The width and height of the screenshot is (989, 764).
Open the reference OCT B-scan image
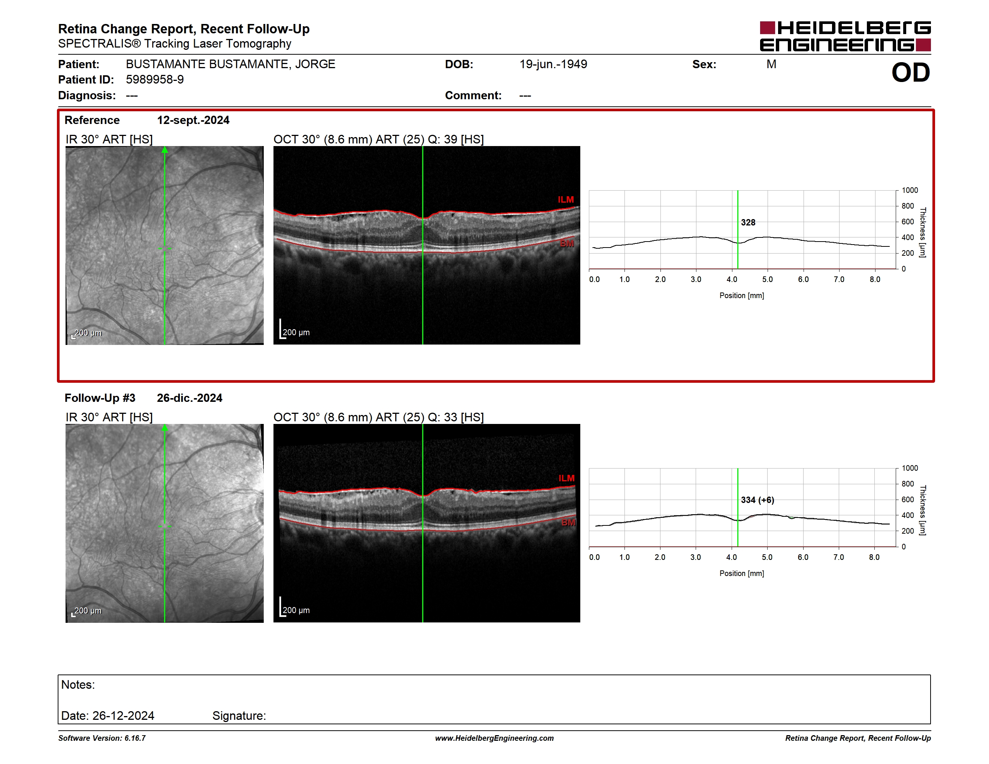tap(427, 245)
